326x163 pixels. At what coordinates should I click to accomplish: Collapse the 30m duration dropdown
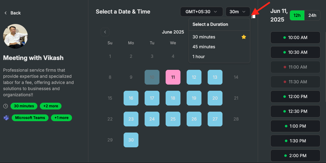tap(238, 12)
